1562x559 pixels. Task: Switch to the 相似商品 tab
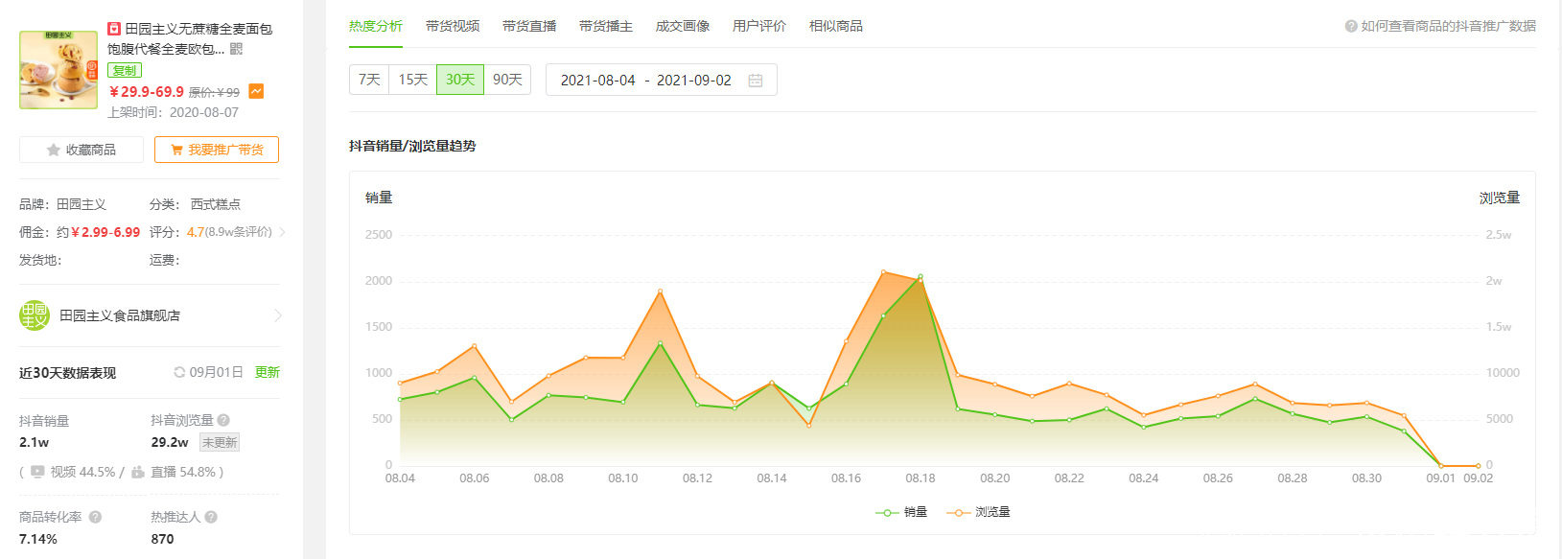(836, 26)
